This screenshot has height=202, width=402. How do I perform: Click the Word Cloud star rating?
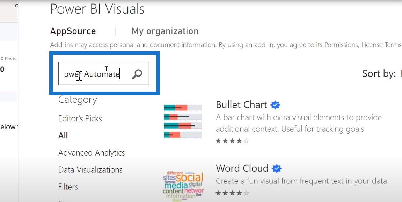pos(232,193)
